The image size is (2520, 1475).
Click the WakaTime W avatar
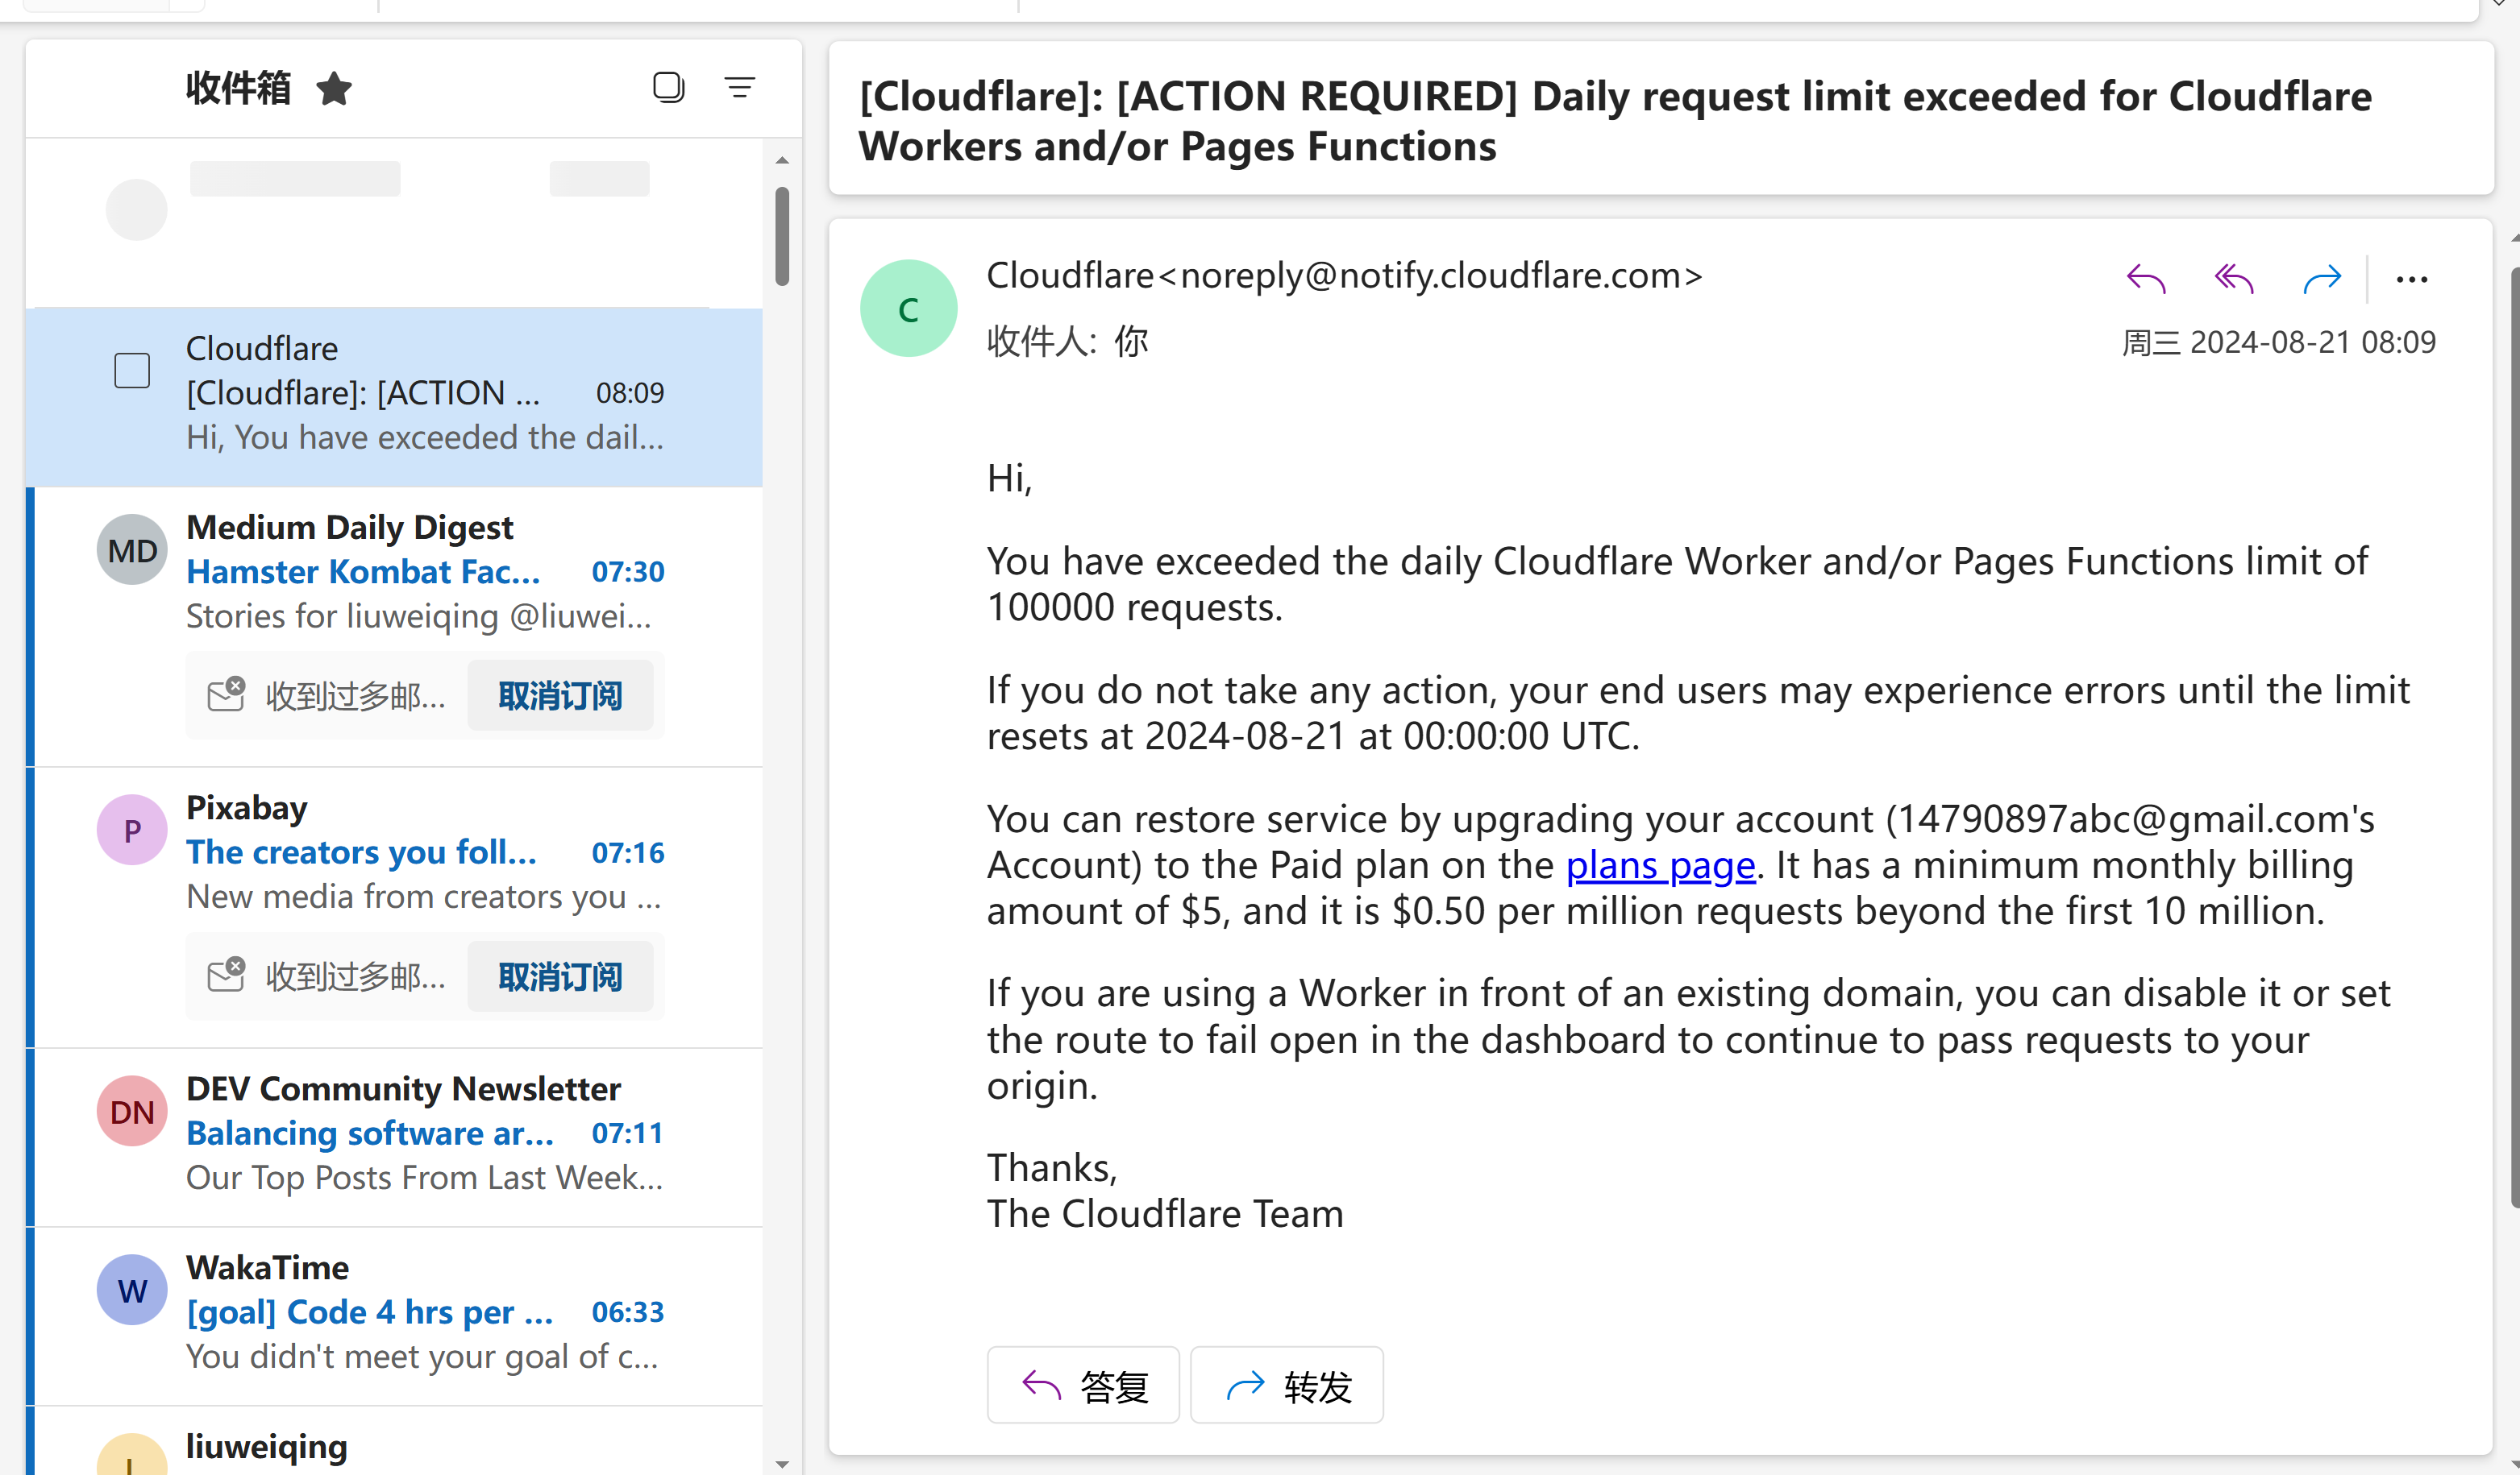tap(132, 1291)
